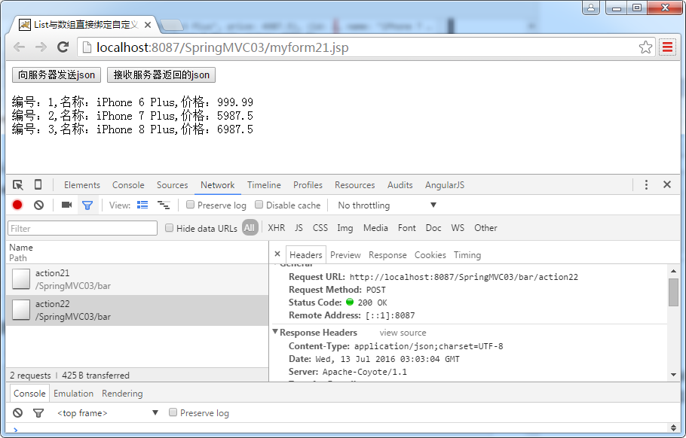Open DevTools three-dot customize menu

click(646, 184)
